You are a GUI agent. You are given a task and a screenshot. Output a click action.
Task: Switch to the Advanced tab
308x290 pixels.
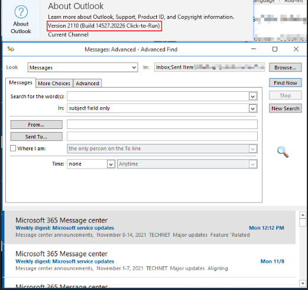pyautogui.click(x=87, y=83)
